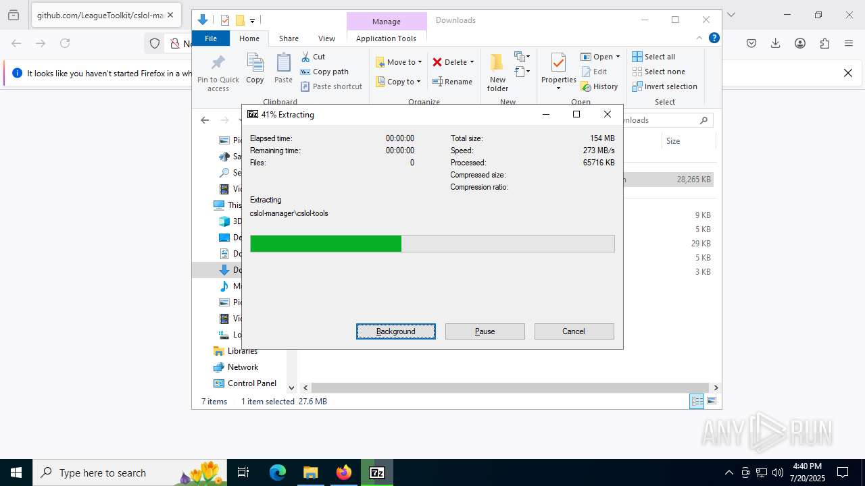Collapse the Explorer ribbon chevron

coord(699,38)
